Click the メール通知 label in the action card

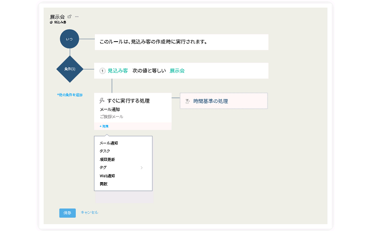[110, 110]
